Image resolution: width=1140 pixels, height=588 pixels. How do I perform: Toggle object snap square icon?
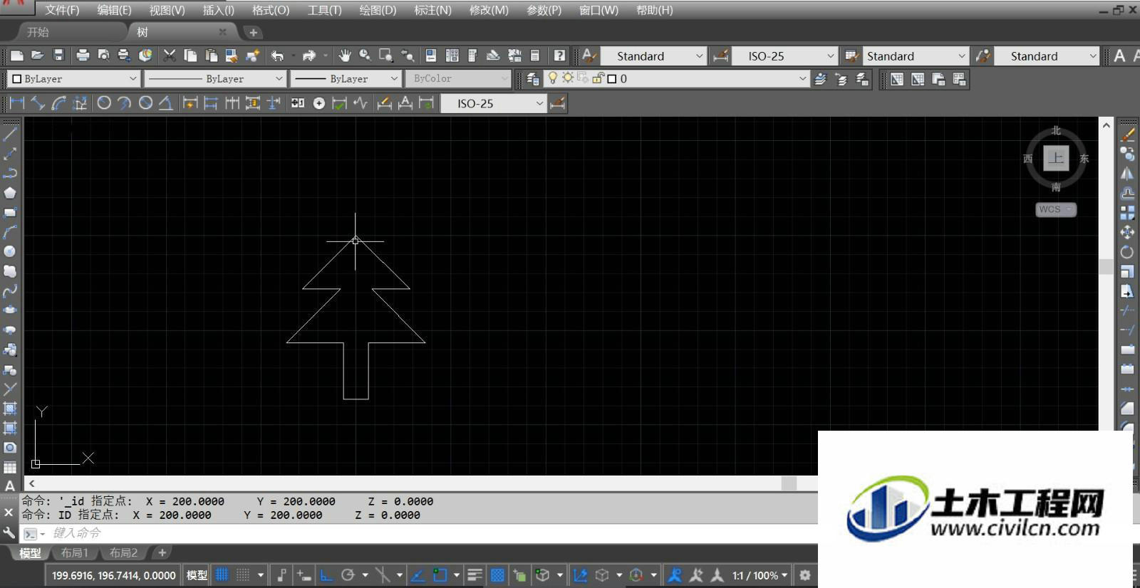coord(440,575)
